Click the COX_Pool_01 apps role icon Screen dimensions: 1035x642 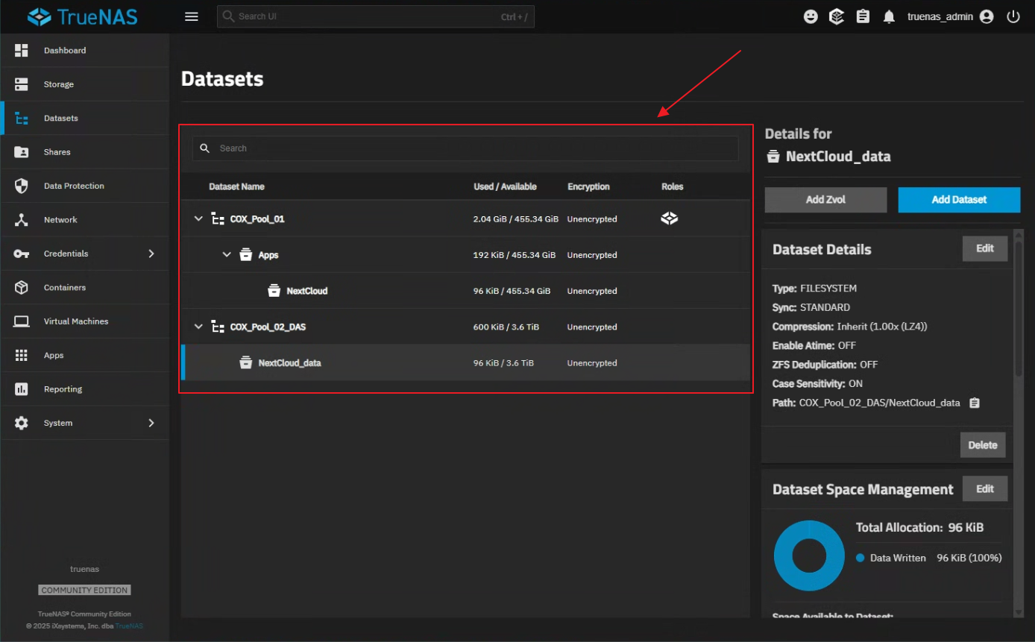click(x=670, y=218)
